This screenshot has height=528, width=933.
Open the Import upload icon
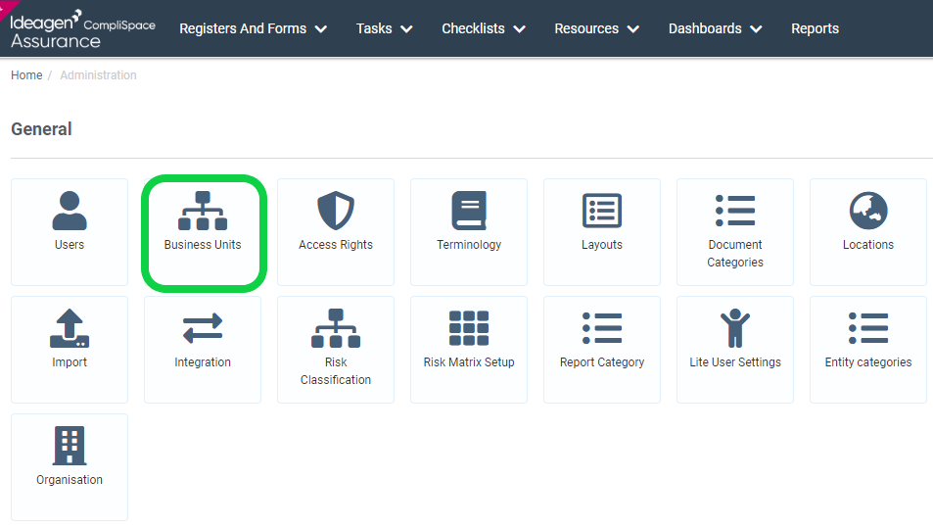tap(70, 328)
